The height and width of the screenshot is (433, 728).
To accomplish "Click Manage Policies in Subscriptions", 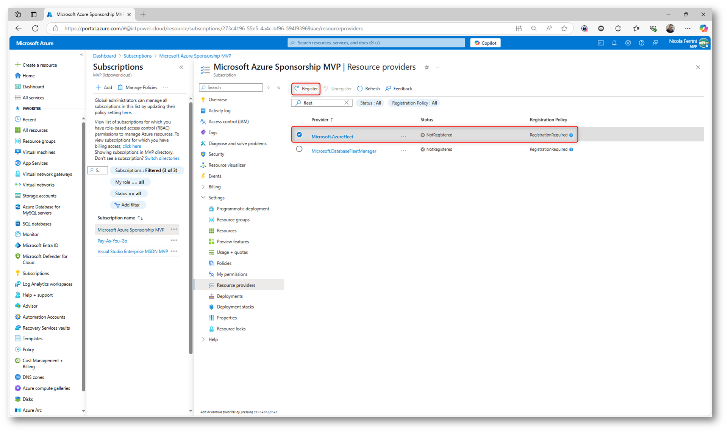I will (137, 88).
